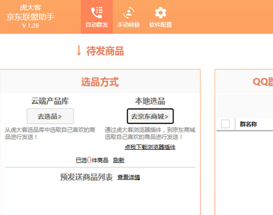Image resolution: width=273 pixels, height=215 pixels.
Task: Tick the checkbox beside 群名称 header
Action: click(225, 124)
